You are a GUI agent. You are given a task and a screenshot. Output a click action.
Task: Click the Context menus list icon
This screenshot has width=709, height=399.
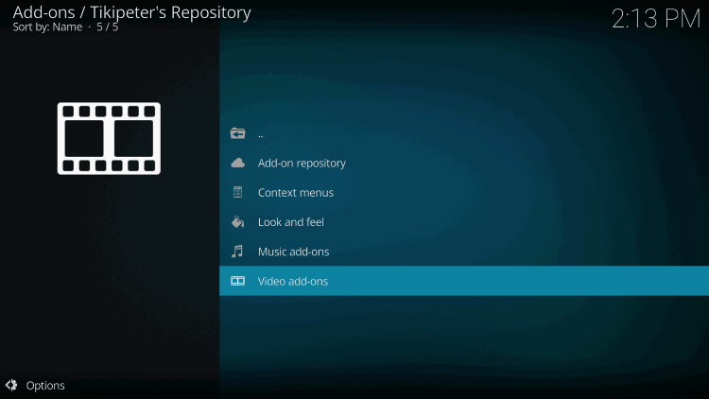point(238,192)
